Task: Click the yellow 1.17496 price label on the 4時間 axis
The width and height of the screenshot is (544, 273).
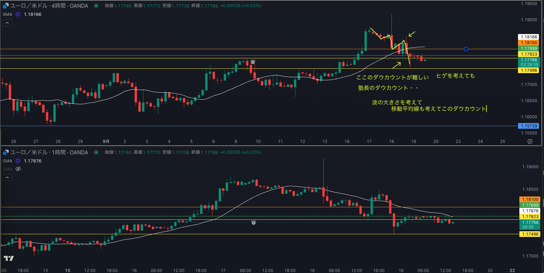Action: [528, 70]
